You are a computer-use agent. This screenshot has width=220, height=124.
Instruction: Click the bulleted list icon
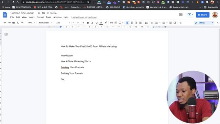coord(157,23)
